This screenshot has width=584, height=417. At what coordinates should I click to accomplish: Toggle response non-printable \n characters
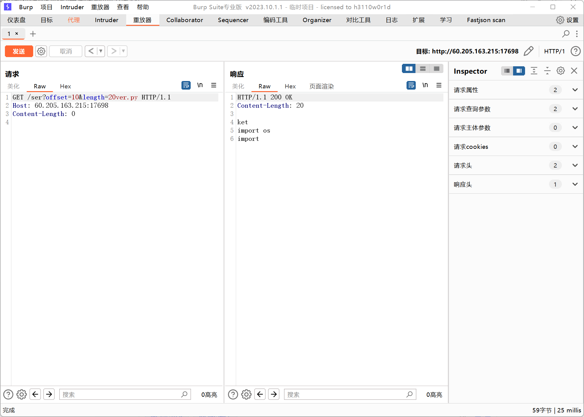click(425, 85)
